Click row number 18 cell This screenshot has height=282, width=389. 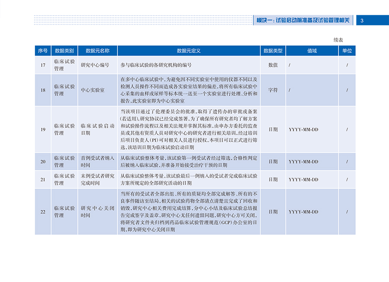point(43,90)
